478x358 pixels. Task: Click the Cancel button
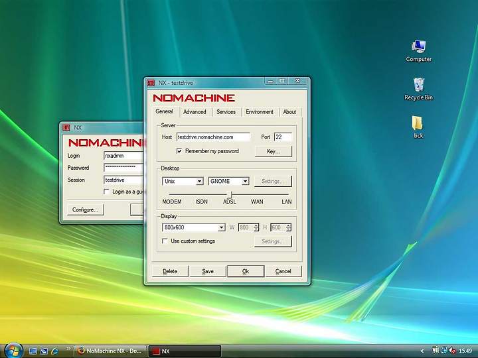point(283,271)
